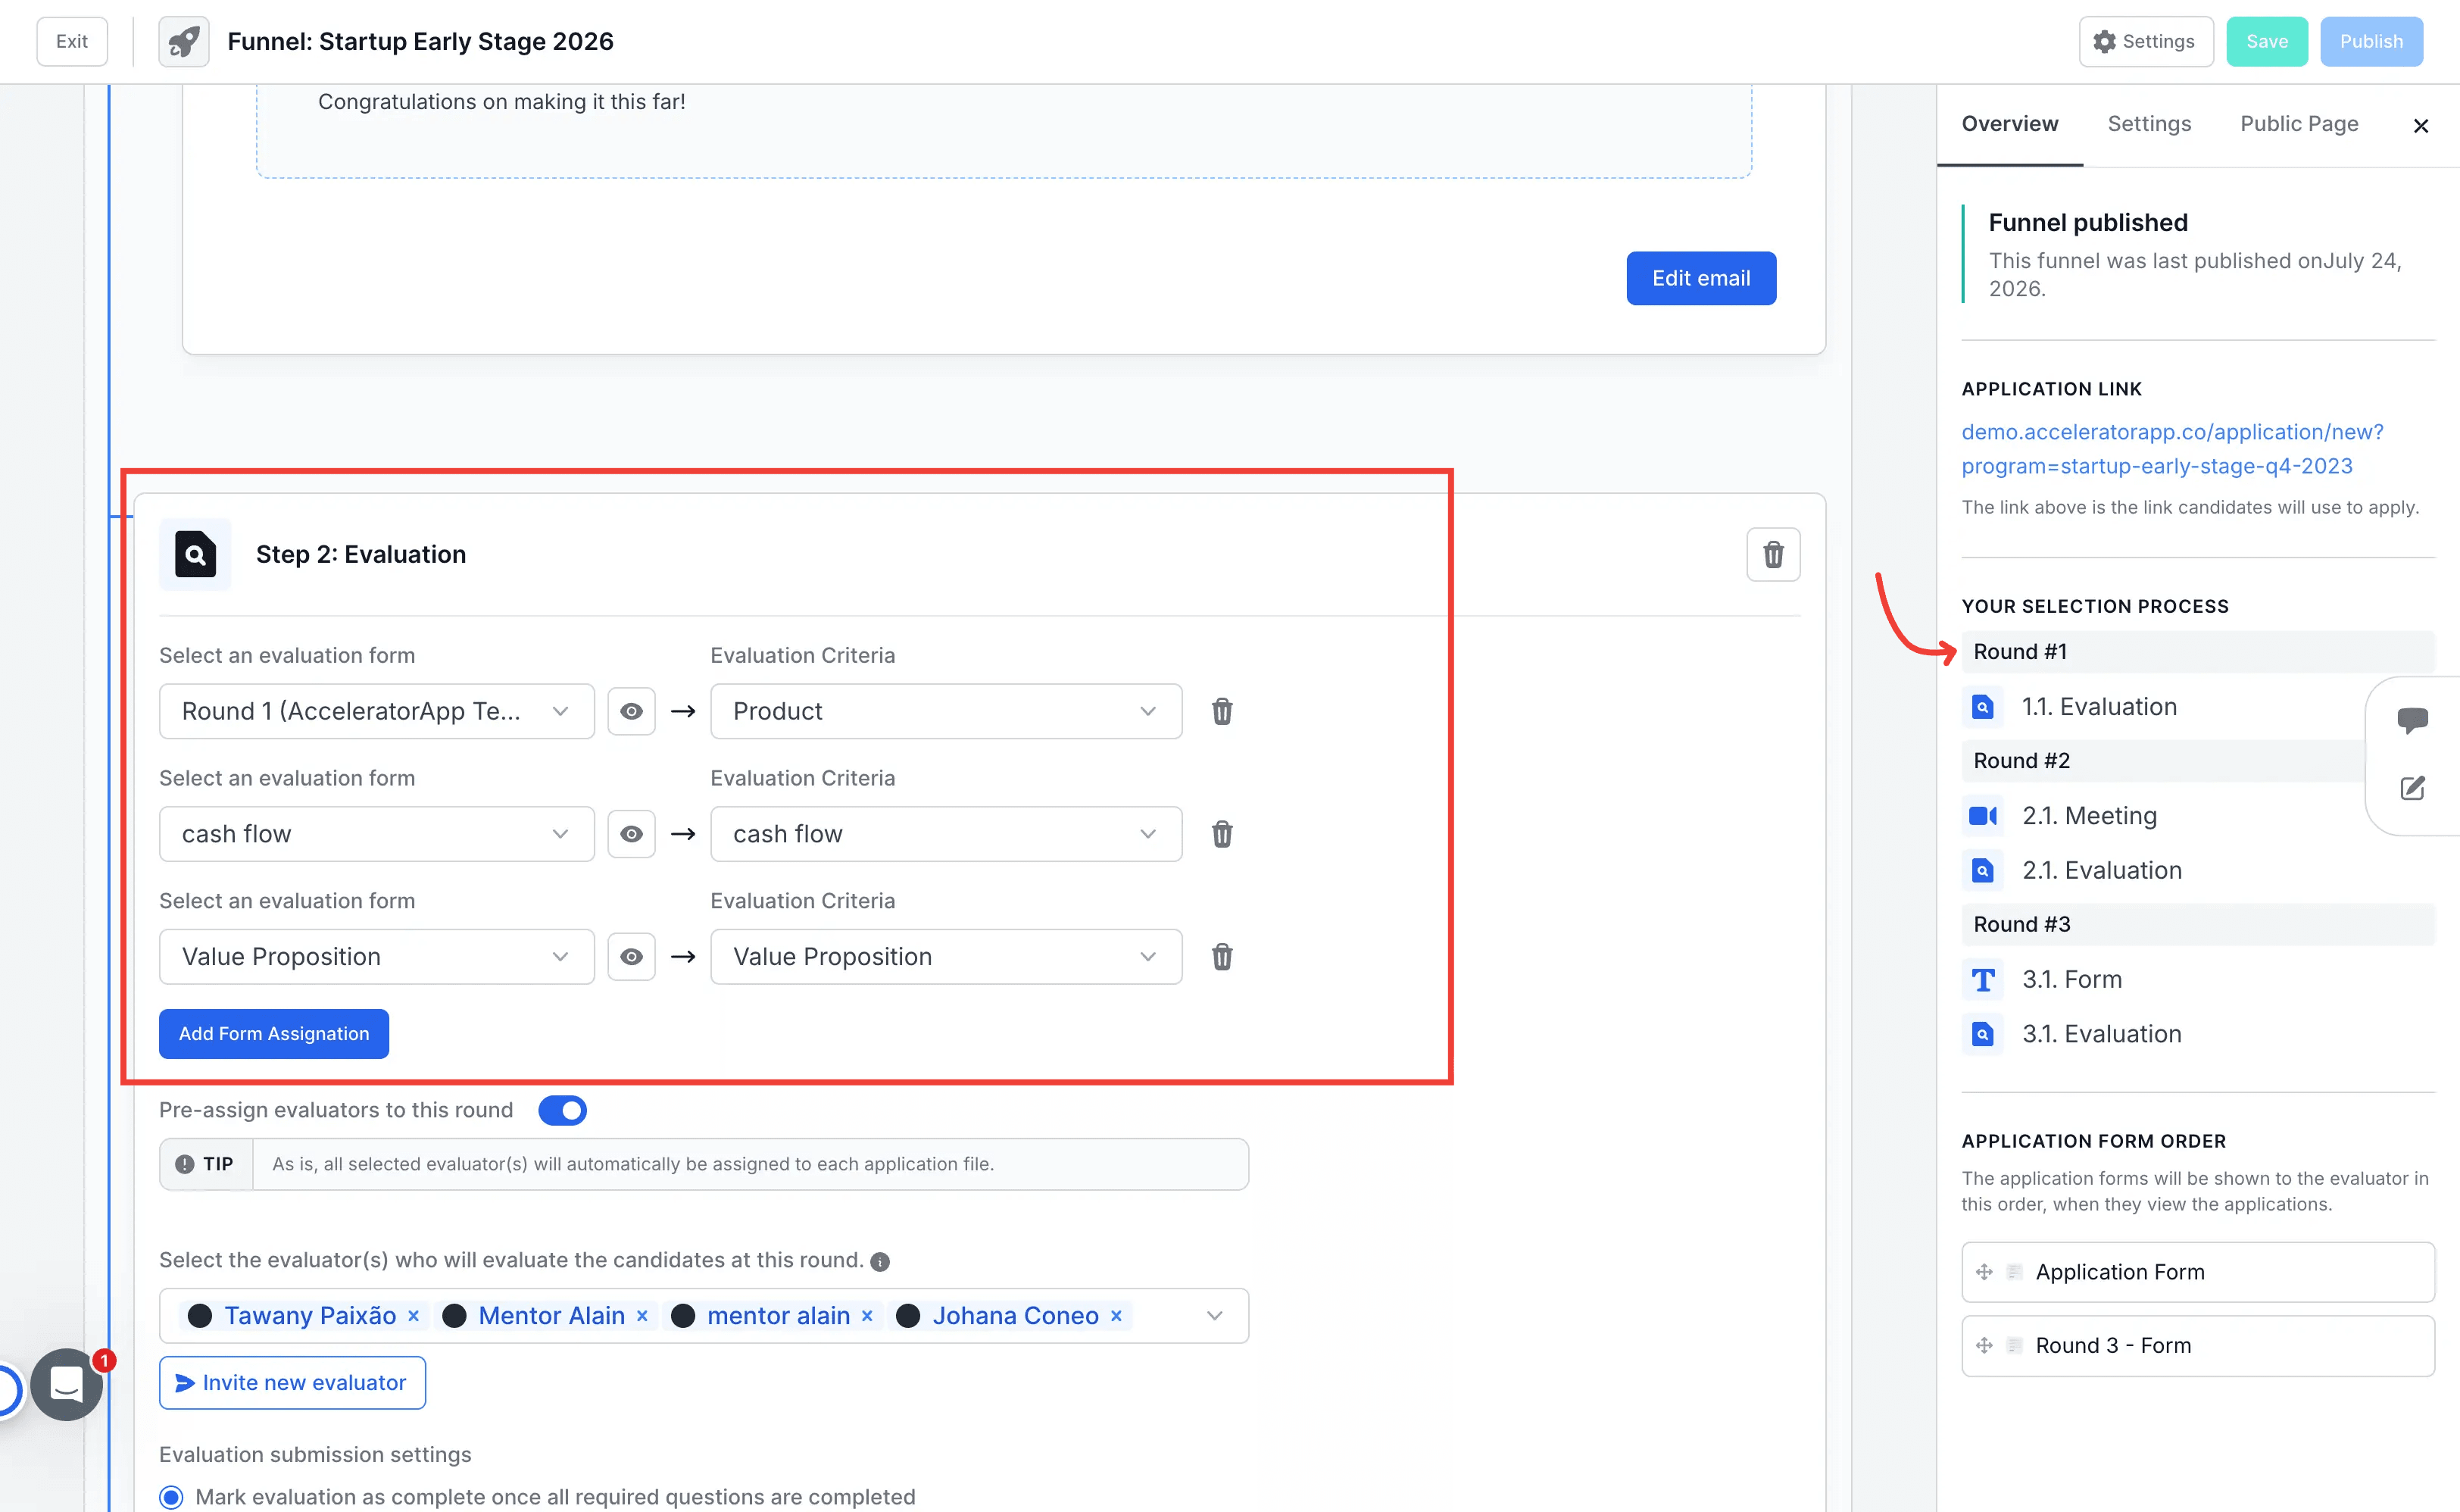Remove the cash flow form assignation row
Viewport: 2460px width, 1512px height.
(1222, 834)
